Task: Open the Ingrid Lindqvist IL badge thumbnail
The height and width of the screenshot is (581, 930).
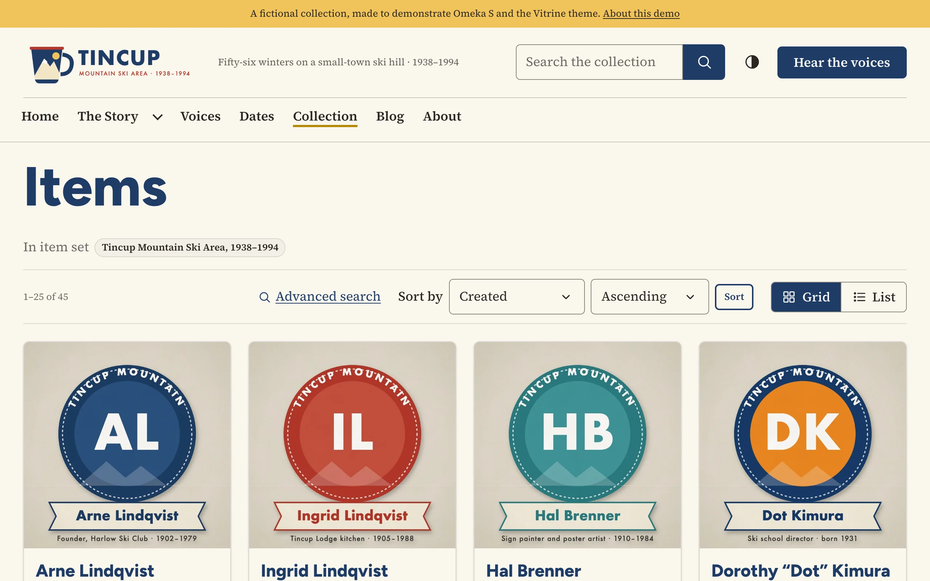Action: (x=352, y=444)
